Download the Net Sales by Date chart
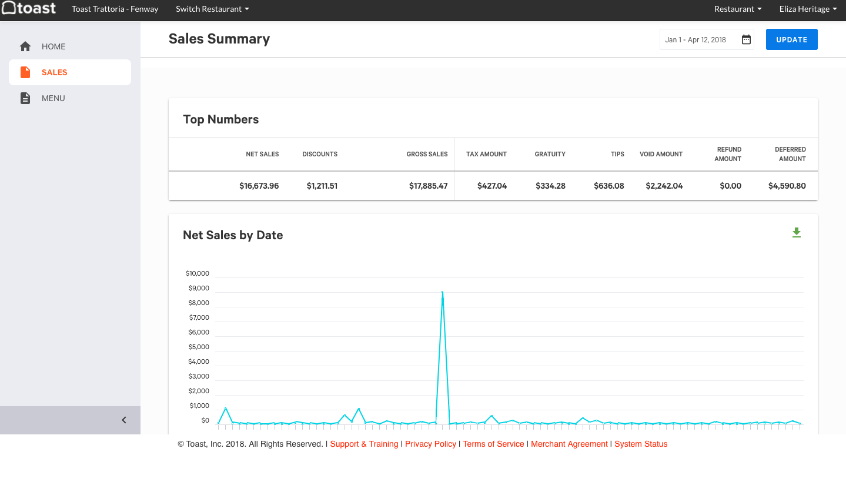 pyautogui.click(x=797, y=232)
